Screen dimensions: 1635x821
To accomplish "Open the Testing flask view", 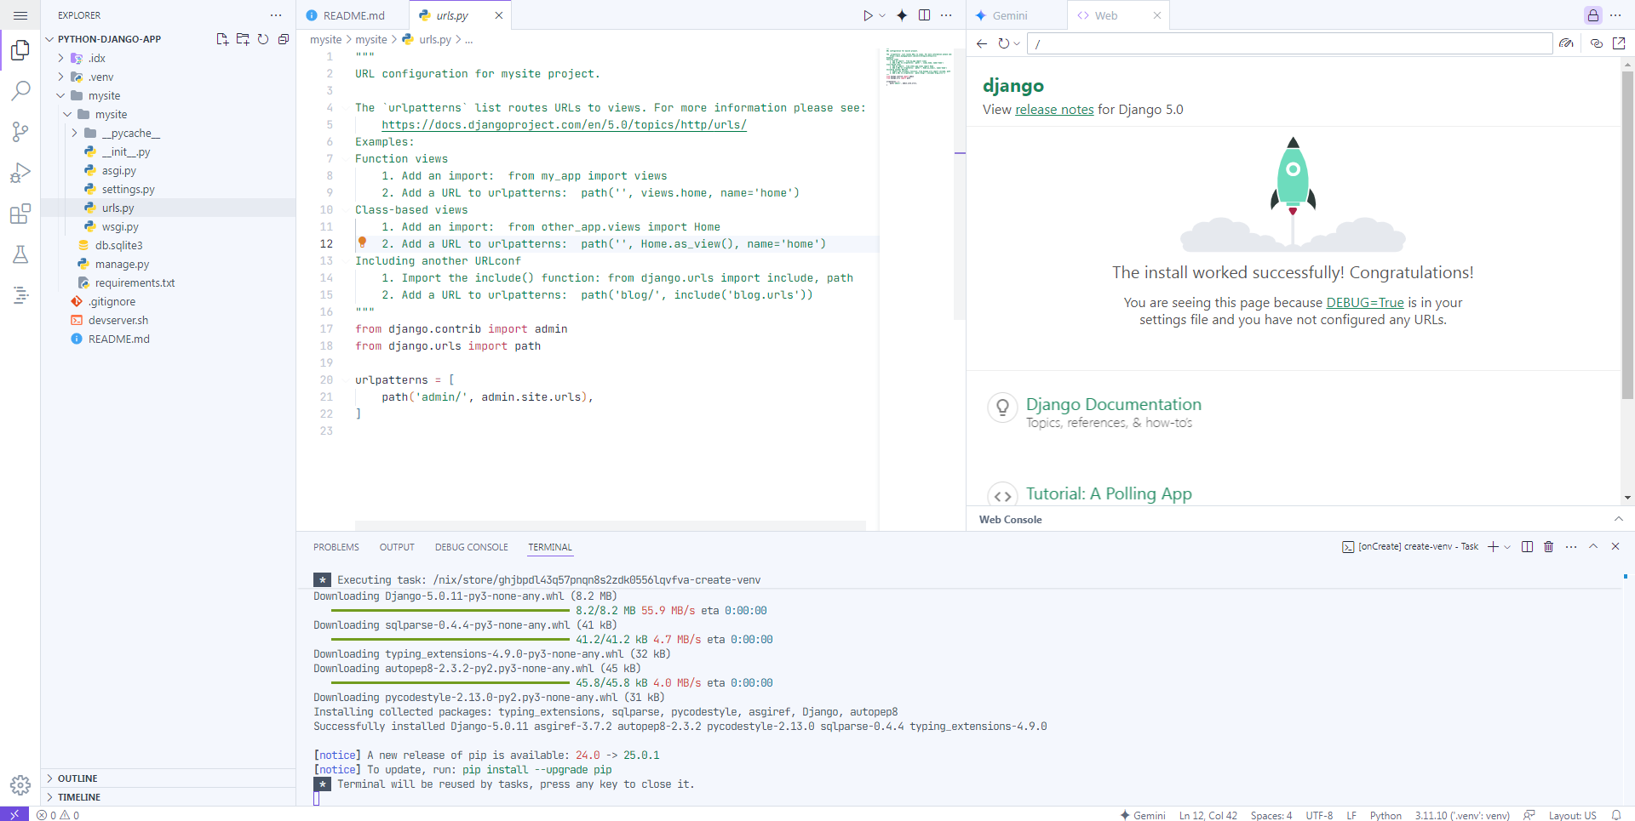I will click(x=20, y=254).
